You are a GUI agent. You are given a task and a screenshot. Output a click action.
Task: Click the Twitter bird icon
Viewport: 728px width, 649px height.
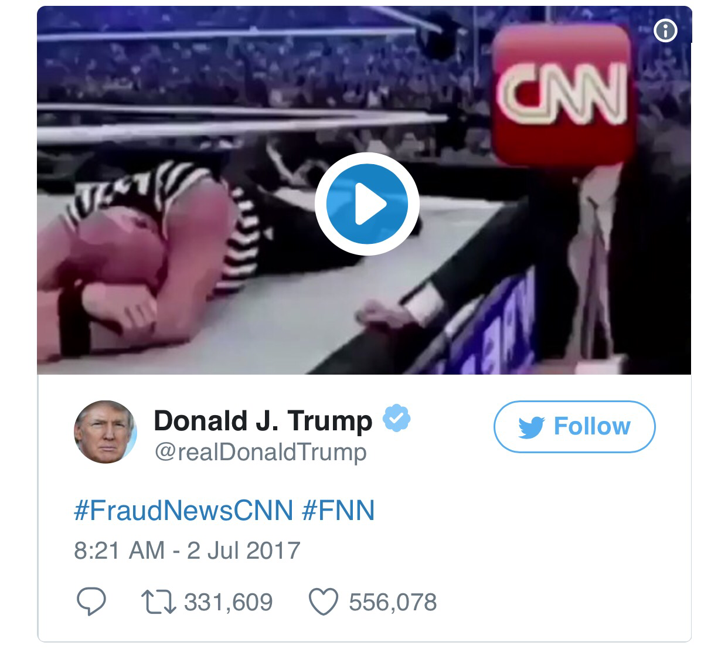pyautogui.click(x=532, y=427)
